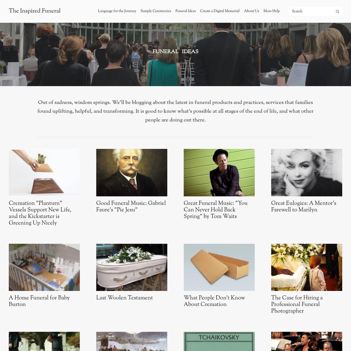
Task: Visit the About Us page
Action: point(251,11)
